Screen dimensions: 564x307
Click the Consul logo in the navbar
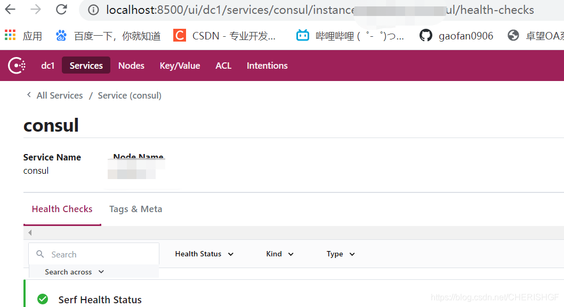(x=17, y=65)
